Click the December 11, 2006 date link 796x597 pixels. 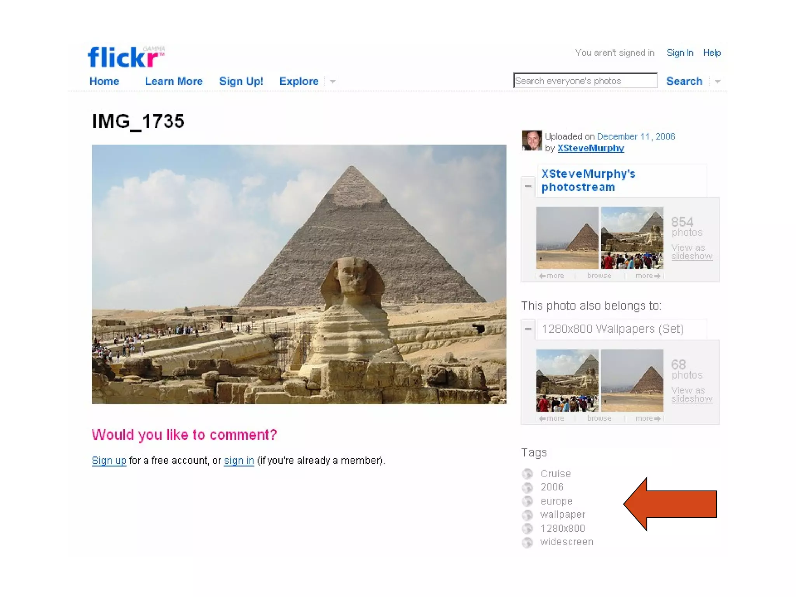(x=636, y=136)
